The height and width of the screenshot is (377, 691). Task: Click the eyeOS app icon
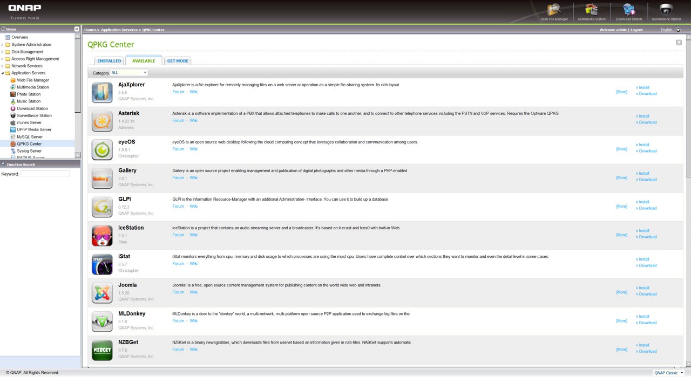102,149
